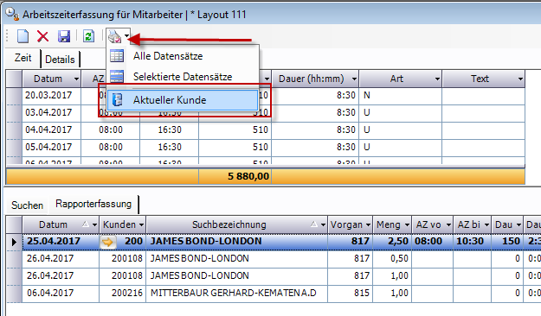The height and width of the screenshot is (316, 541).
Task: Click the red X delete icon
Action: point(43,36)
